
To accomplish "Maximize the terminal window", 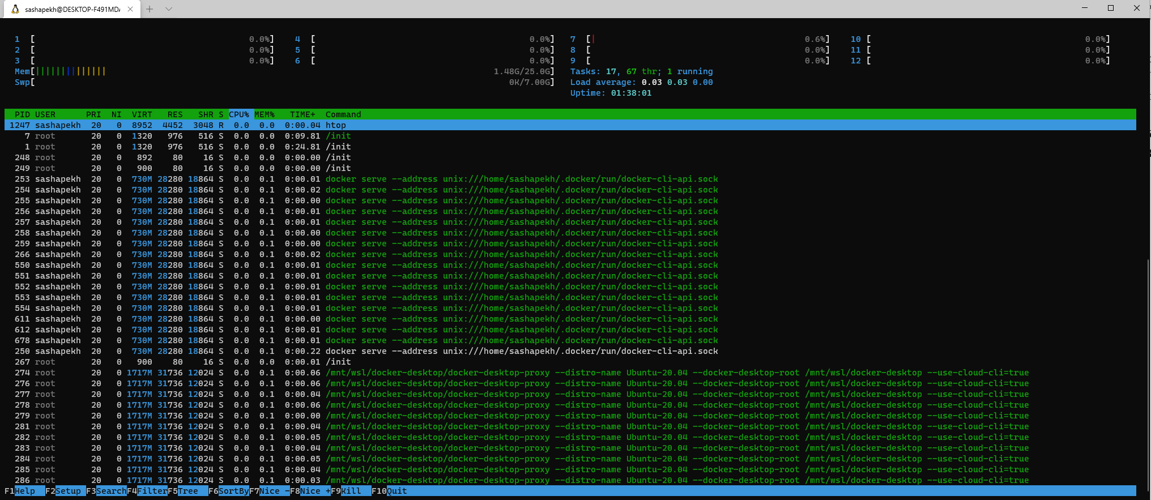I will 1111,8.
